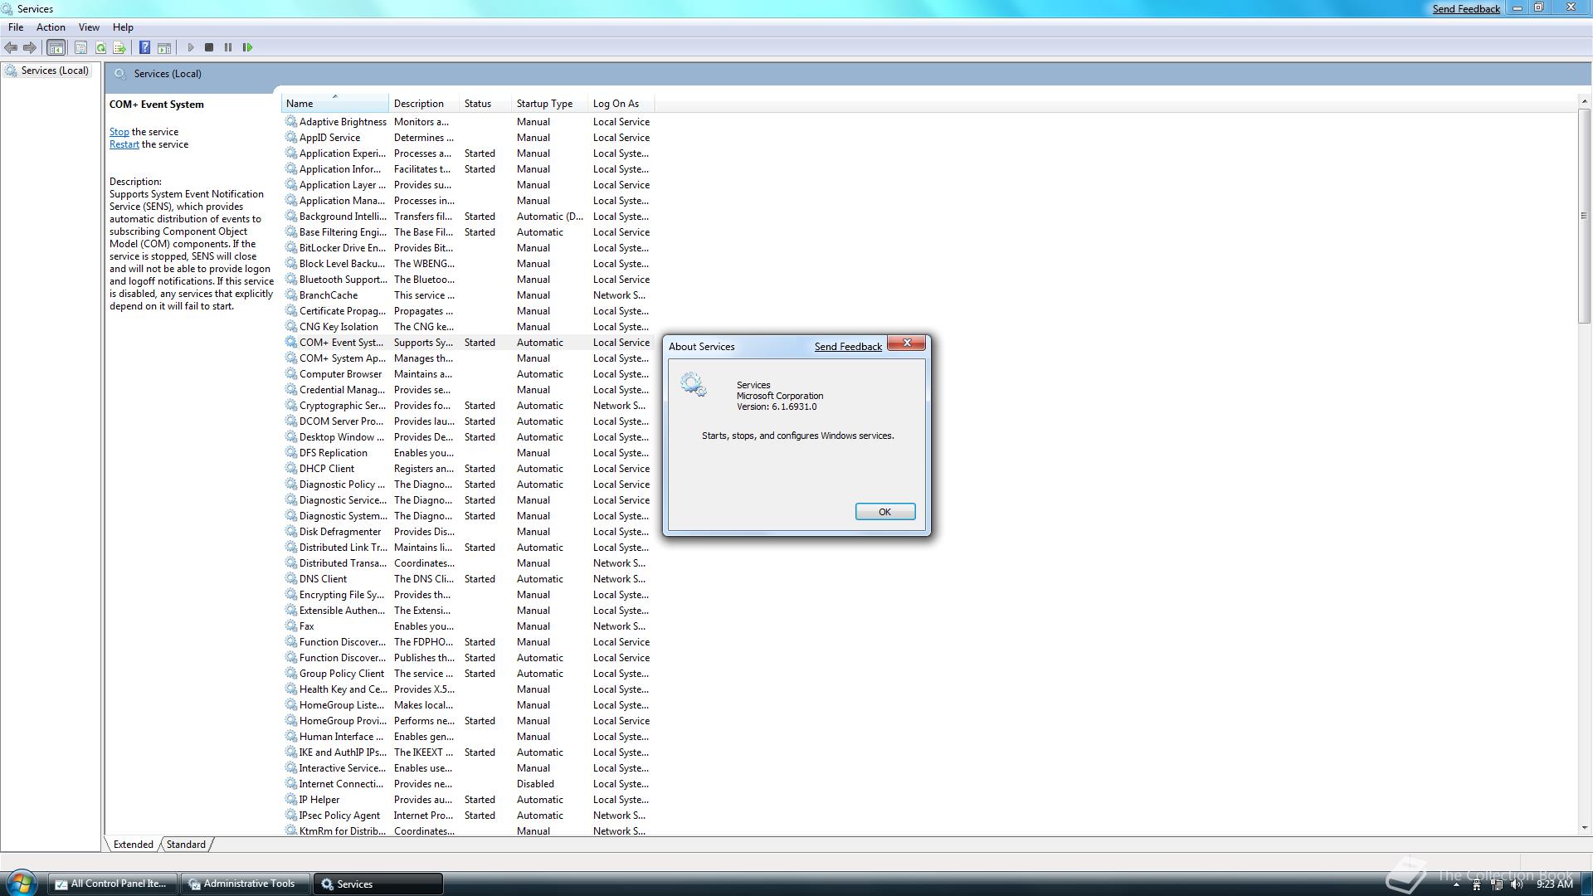
Task: Open the Action menu
Action: tap(51, 27)
